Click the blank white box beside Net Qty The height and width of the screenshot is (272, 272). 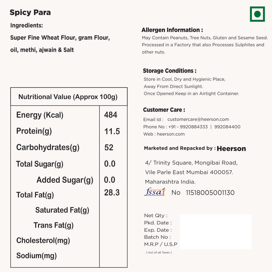coord(216,231)
